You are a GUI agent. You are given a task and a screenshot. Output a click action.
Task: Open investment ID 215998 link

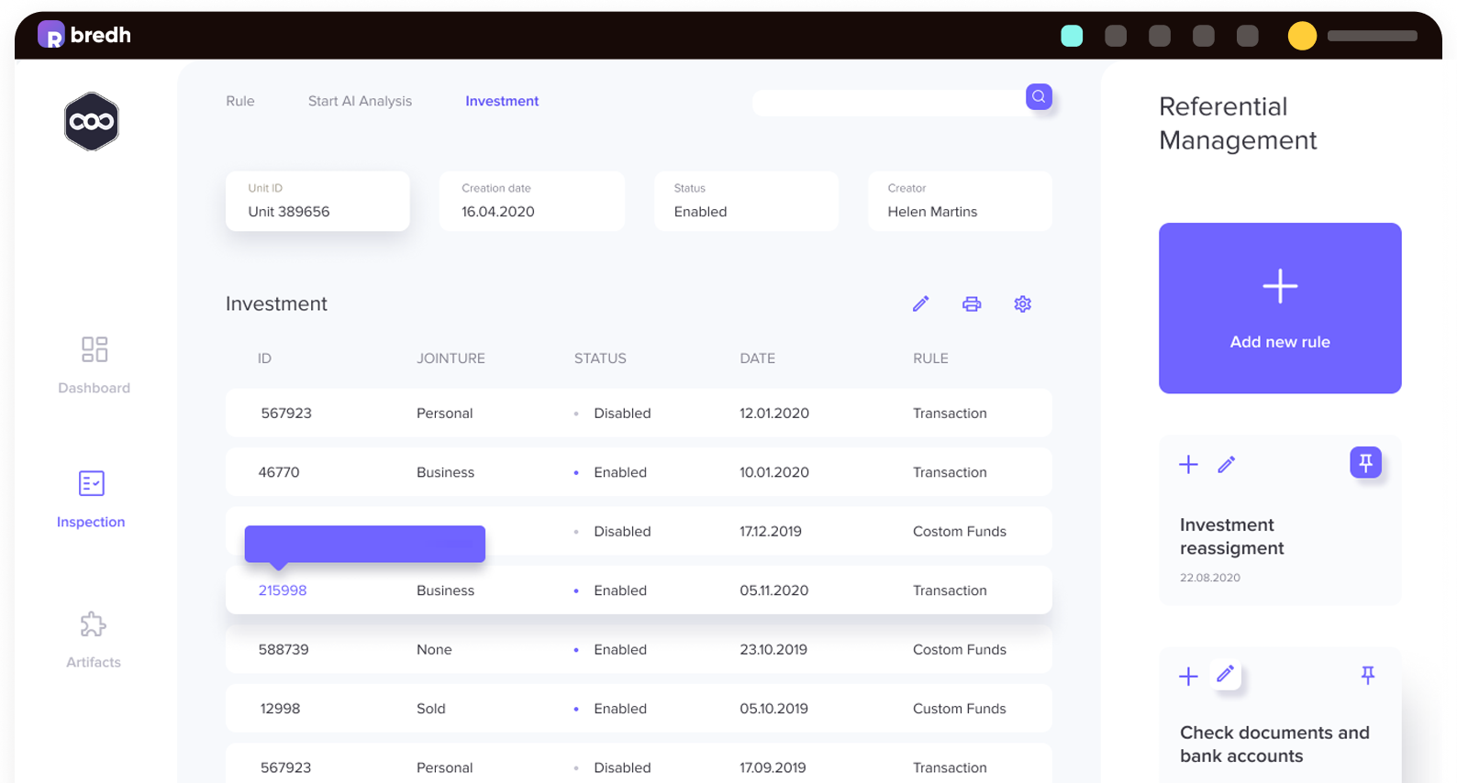point(283,590)
